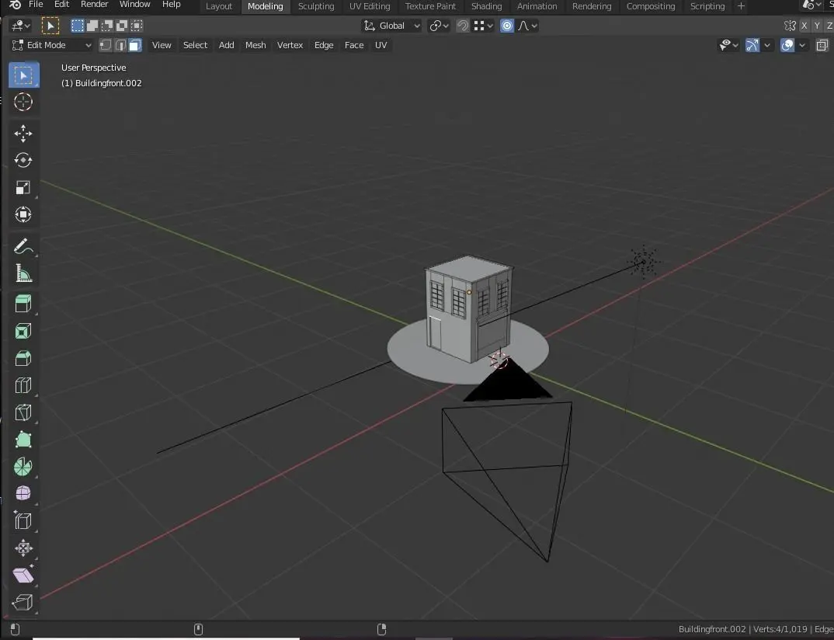
Task: Select the Shrink/Fatten tool
Action: point(23,548)
